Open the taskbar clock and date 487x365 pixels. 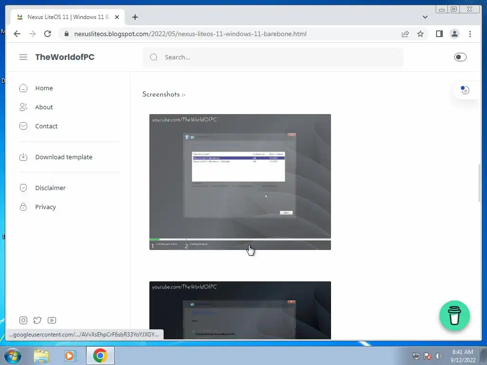click(463, 356)
